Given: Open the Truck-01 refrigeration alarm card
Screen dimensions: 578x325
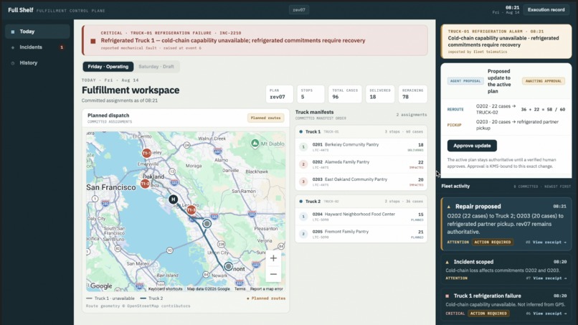Looking at the screenshot, I should click(506, 42).
